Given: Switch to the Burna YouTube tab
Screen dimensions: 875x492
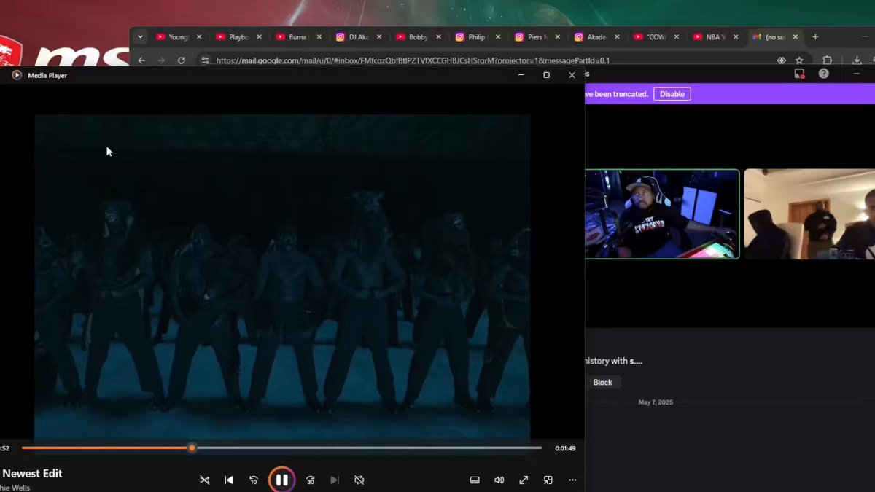Looking at the screenshot, I should [x=298, y=37].
